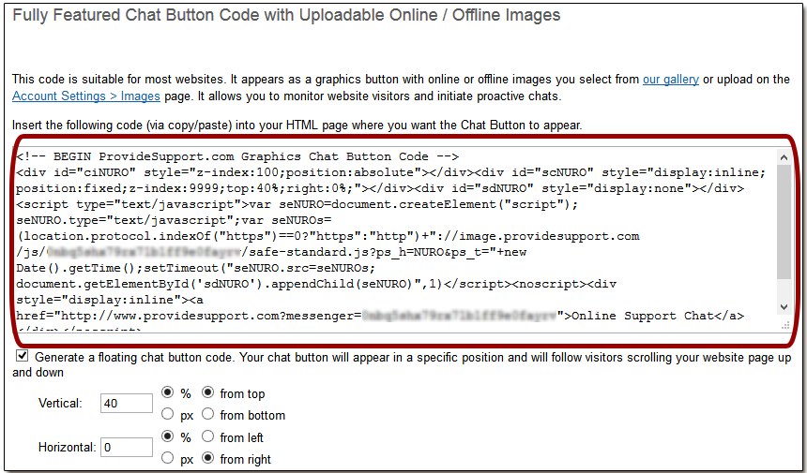Click the 'BEGIN ProvideSupport.com Graphics Chat Button Code' comment line
This screenshot has height=473, width=807.
[x=237, y=156]
